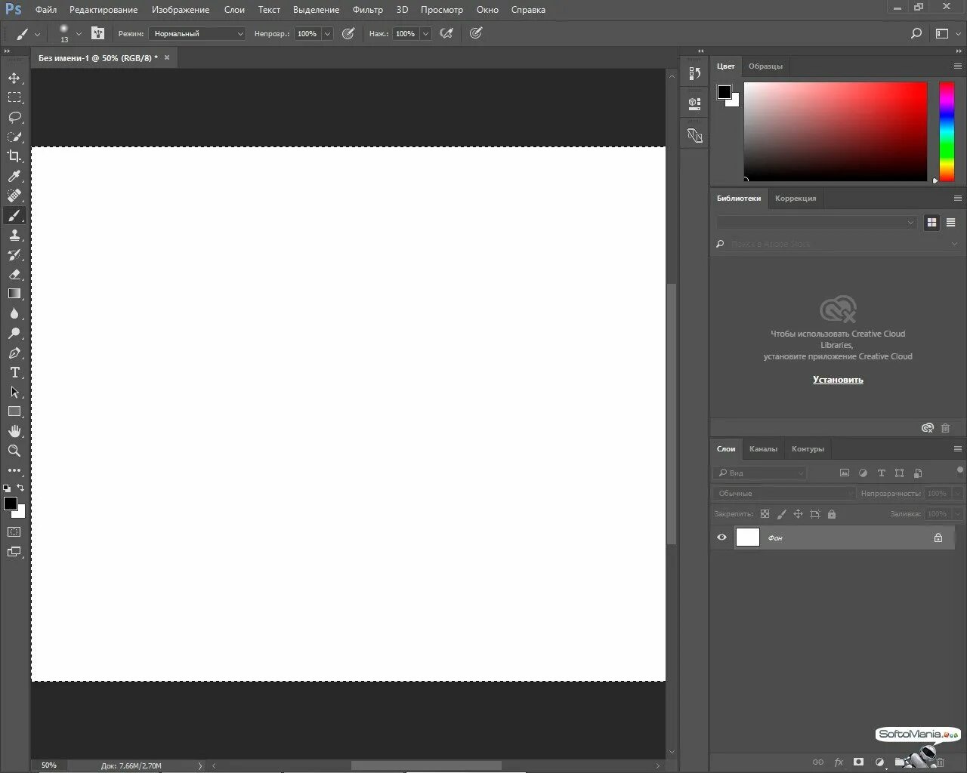Click the Установить link

tap(838, 380)
